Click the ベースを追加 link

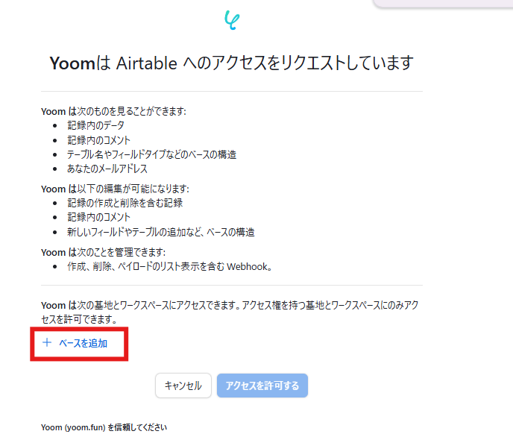[x=83, y=343]
